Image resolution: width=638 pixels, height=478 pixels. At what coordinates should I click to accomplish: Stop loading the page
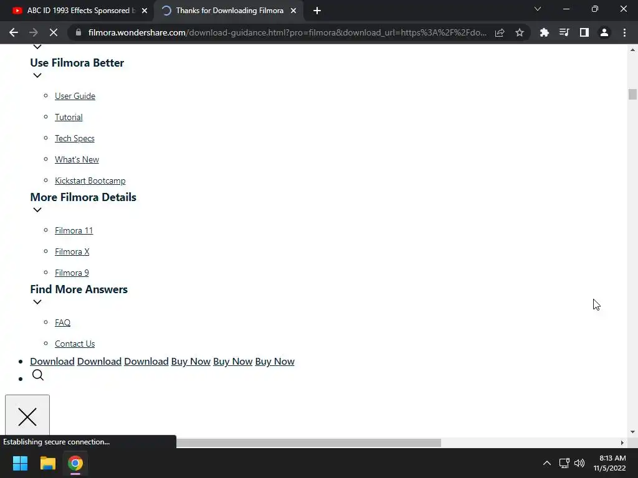[54, 32]
